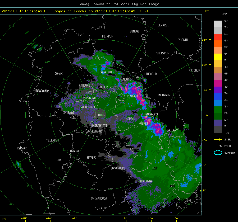The width and height of the screenshot is (238, 222).
Task: Click the JEVARGI city label
Action: (163, 25)
